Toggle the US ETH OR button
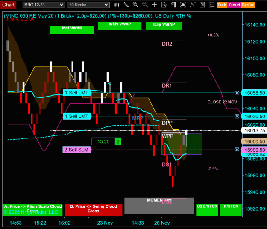267x229 pixels. 207,210
